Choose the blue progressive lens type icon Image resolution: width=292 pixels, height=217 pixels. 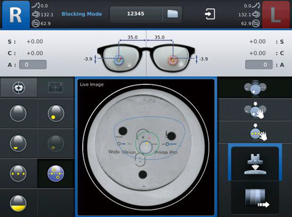pos(56,174)
